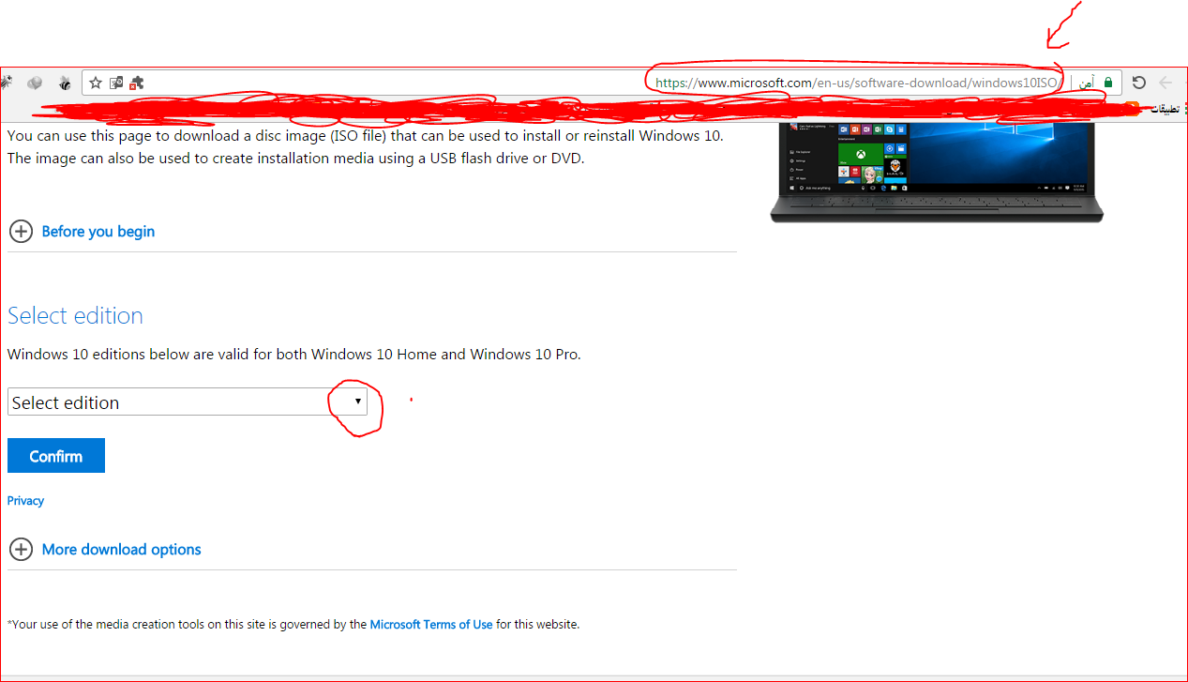The width and height of the screenshot is (1188, 682).
Task: Reload the page with the refresh icon
Action: point(1138,83)
